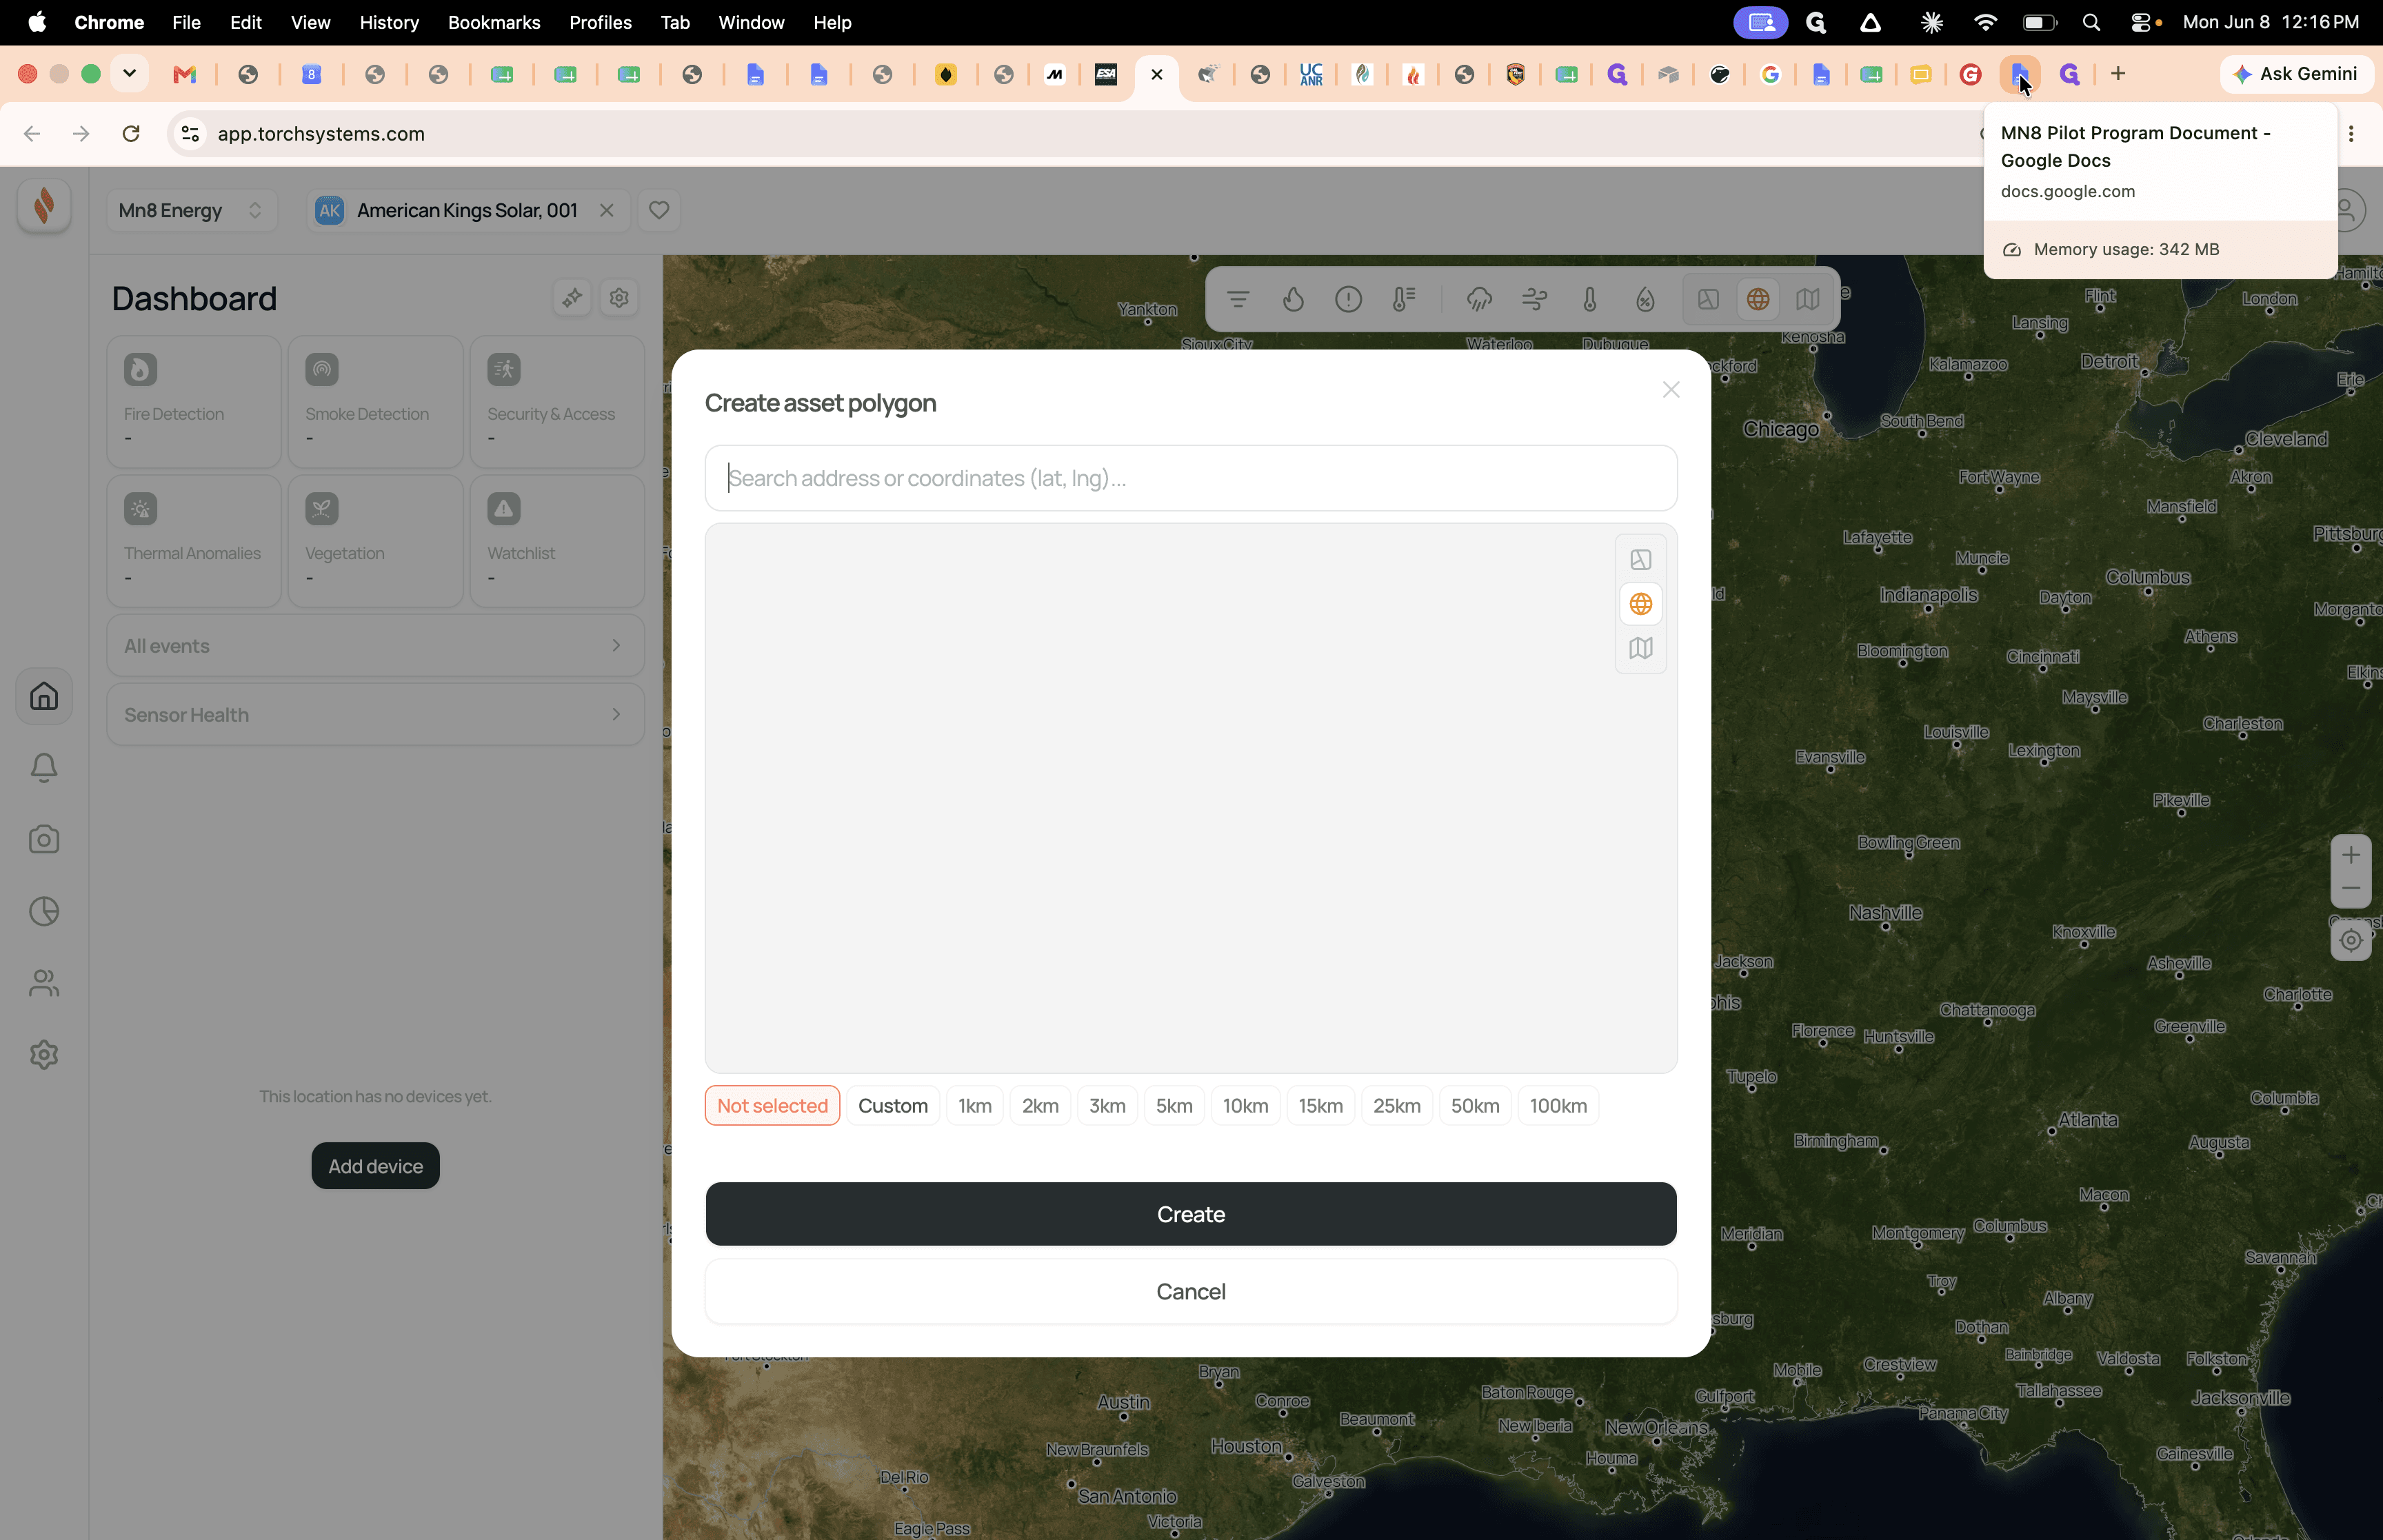Viewport: 2383px width, 1540px height.
Task: Pin the dashboard with sparkle icon
Action: pyautogui.click(x=572, y=298)
